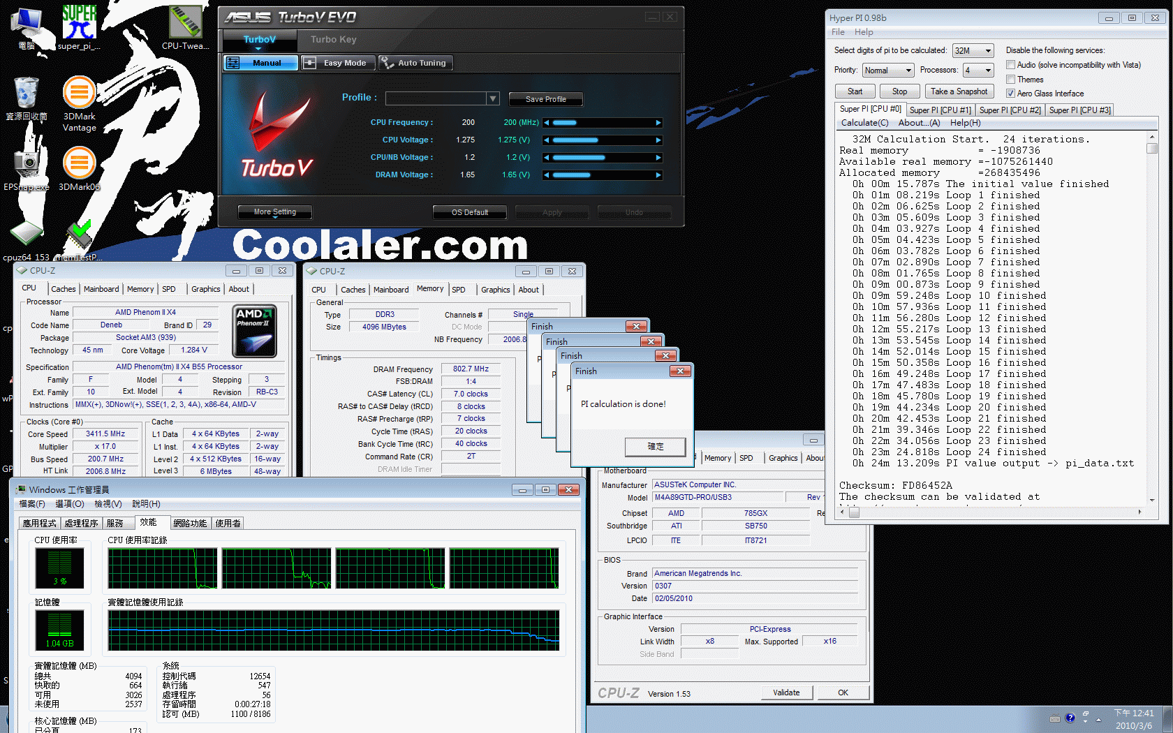Screen dimensions: 1173x733
Task: Lower CPU/NB Voltage with the left arrow
Action: pyautogui.click(x=547, y=158)
